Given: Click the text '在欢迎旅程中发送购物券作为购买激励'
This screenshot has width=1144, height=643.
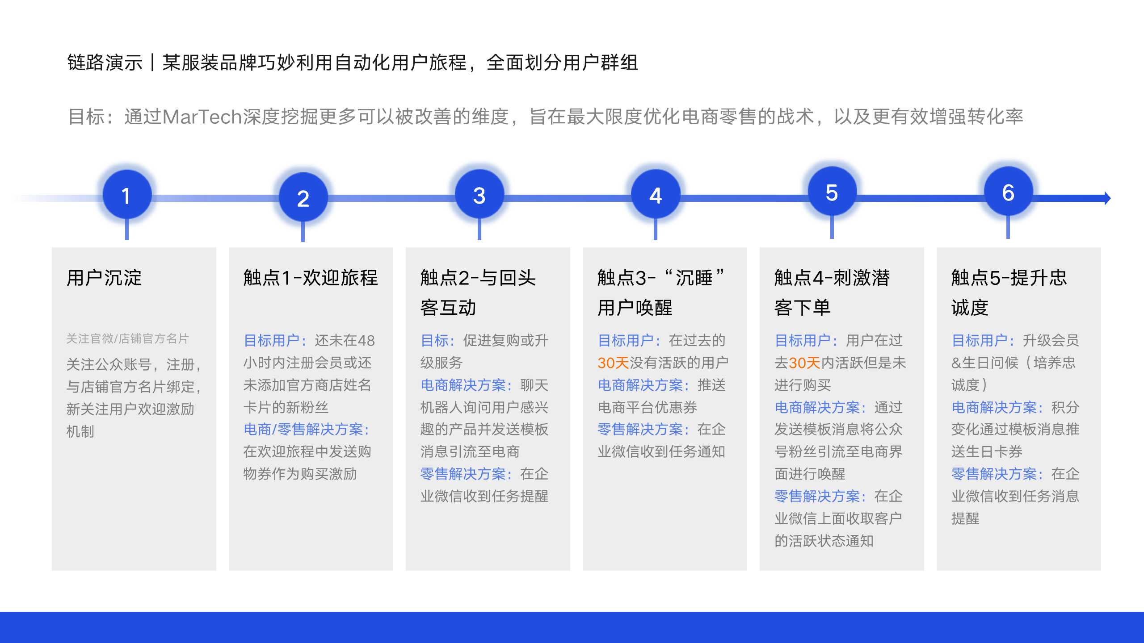Looking at the screenshot, I should pos(307,463).
